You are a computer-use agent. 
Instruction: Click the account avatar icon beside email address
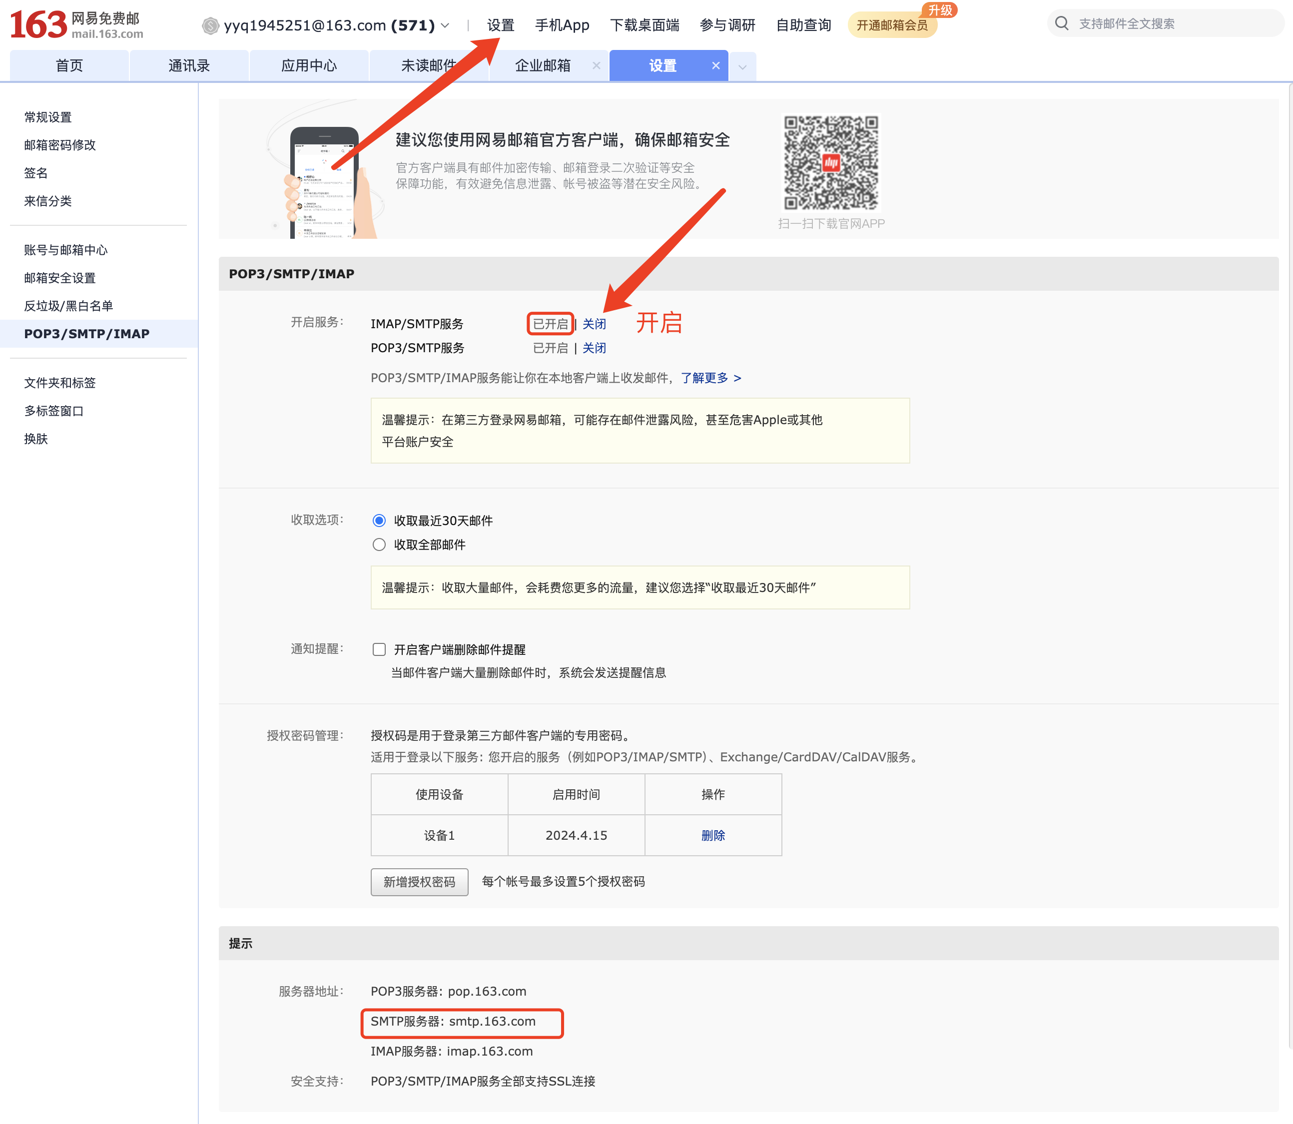click(x=210, y=25)
